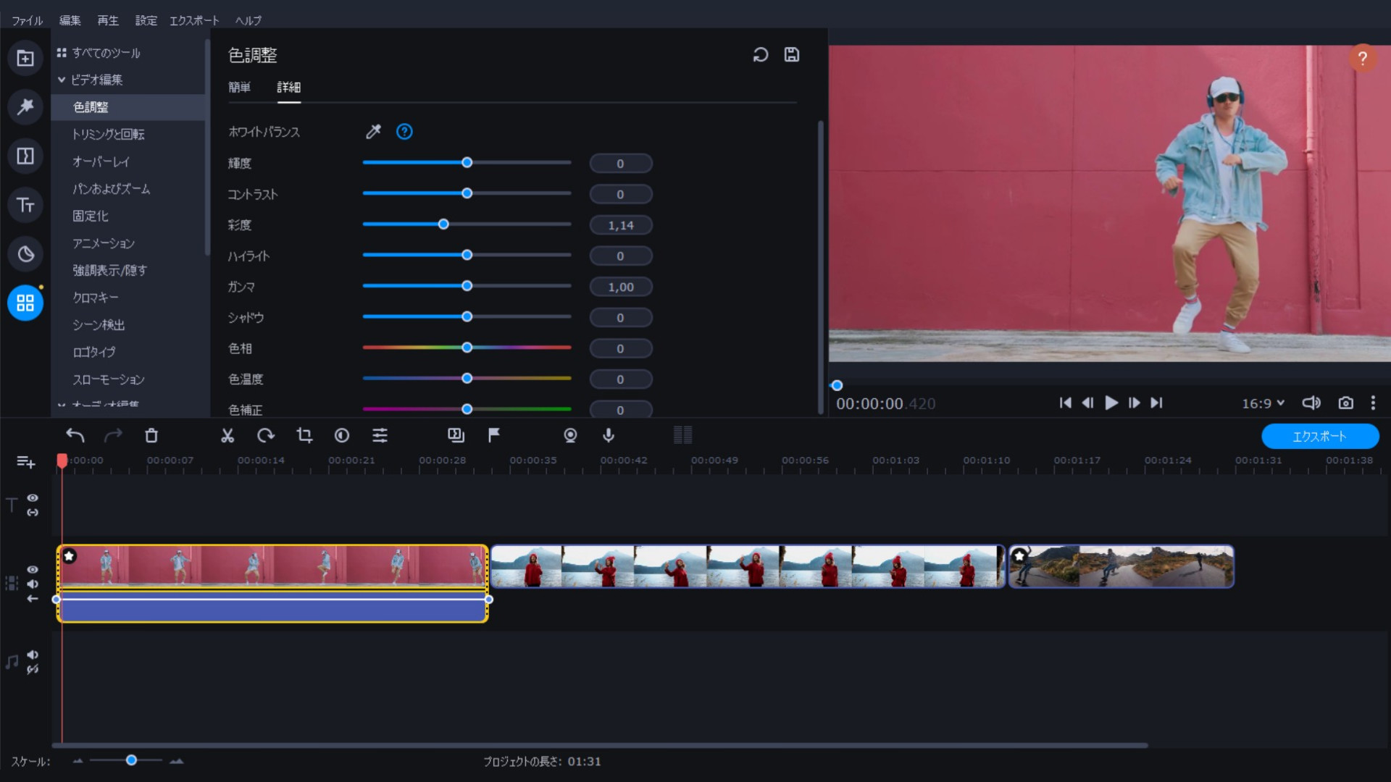Mute the audio track speaker icon

coord(33,655)
